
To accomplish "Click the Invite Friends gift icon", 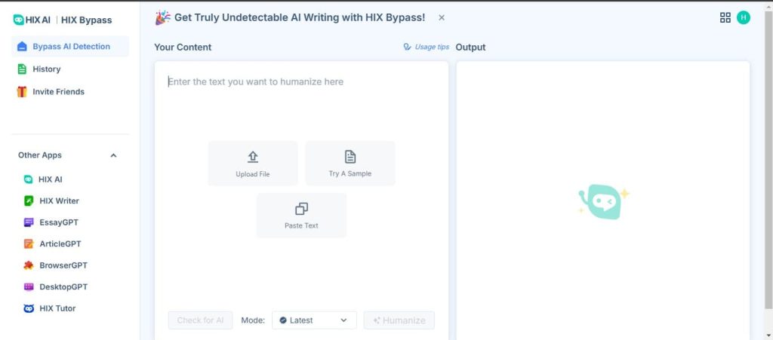I will [x=22, y=91].
